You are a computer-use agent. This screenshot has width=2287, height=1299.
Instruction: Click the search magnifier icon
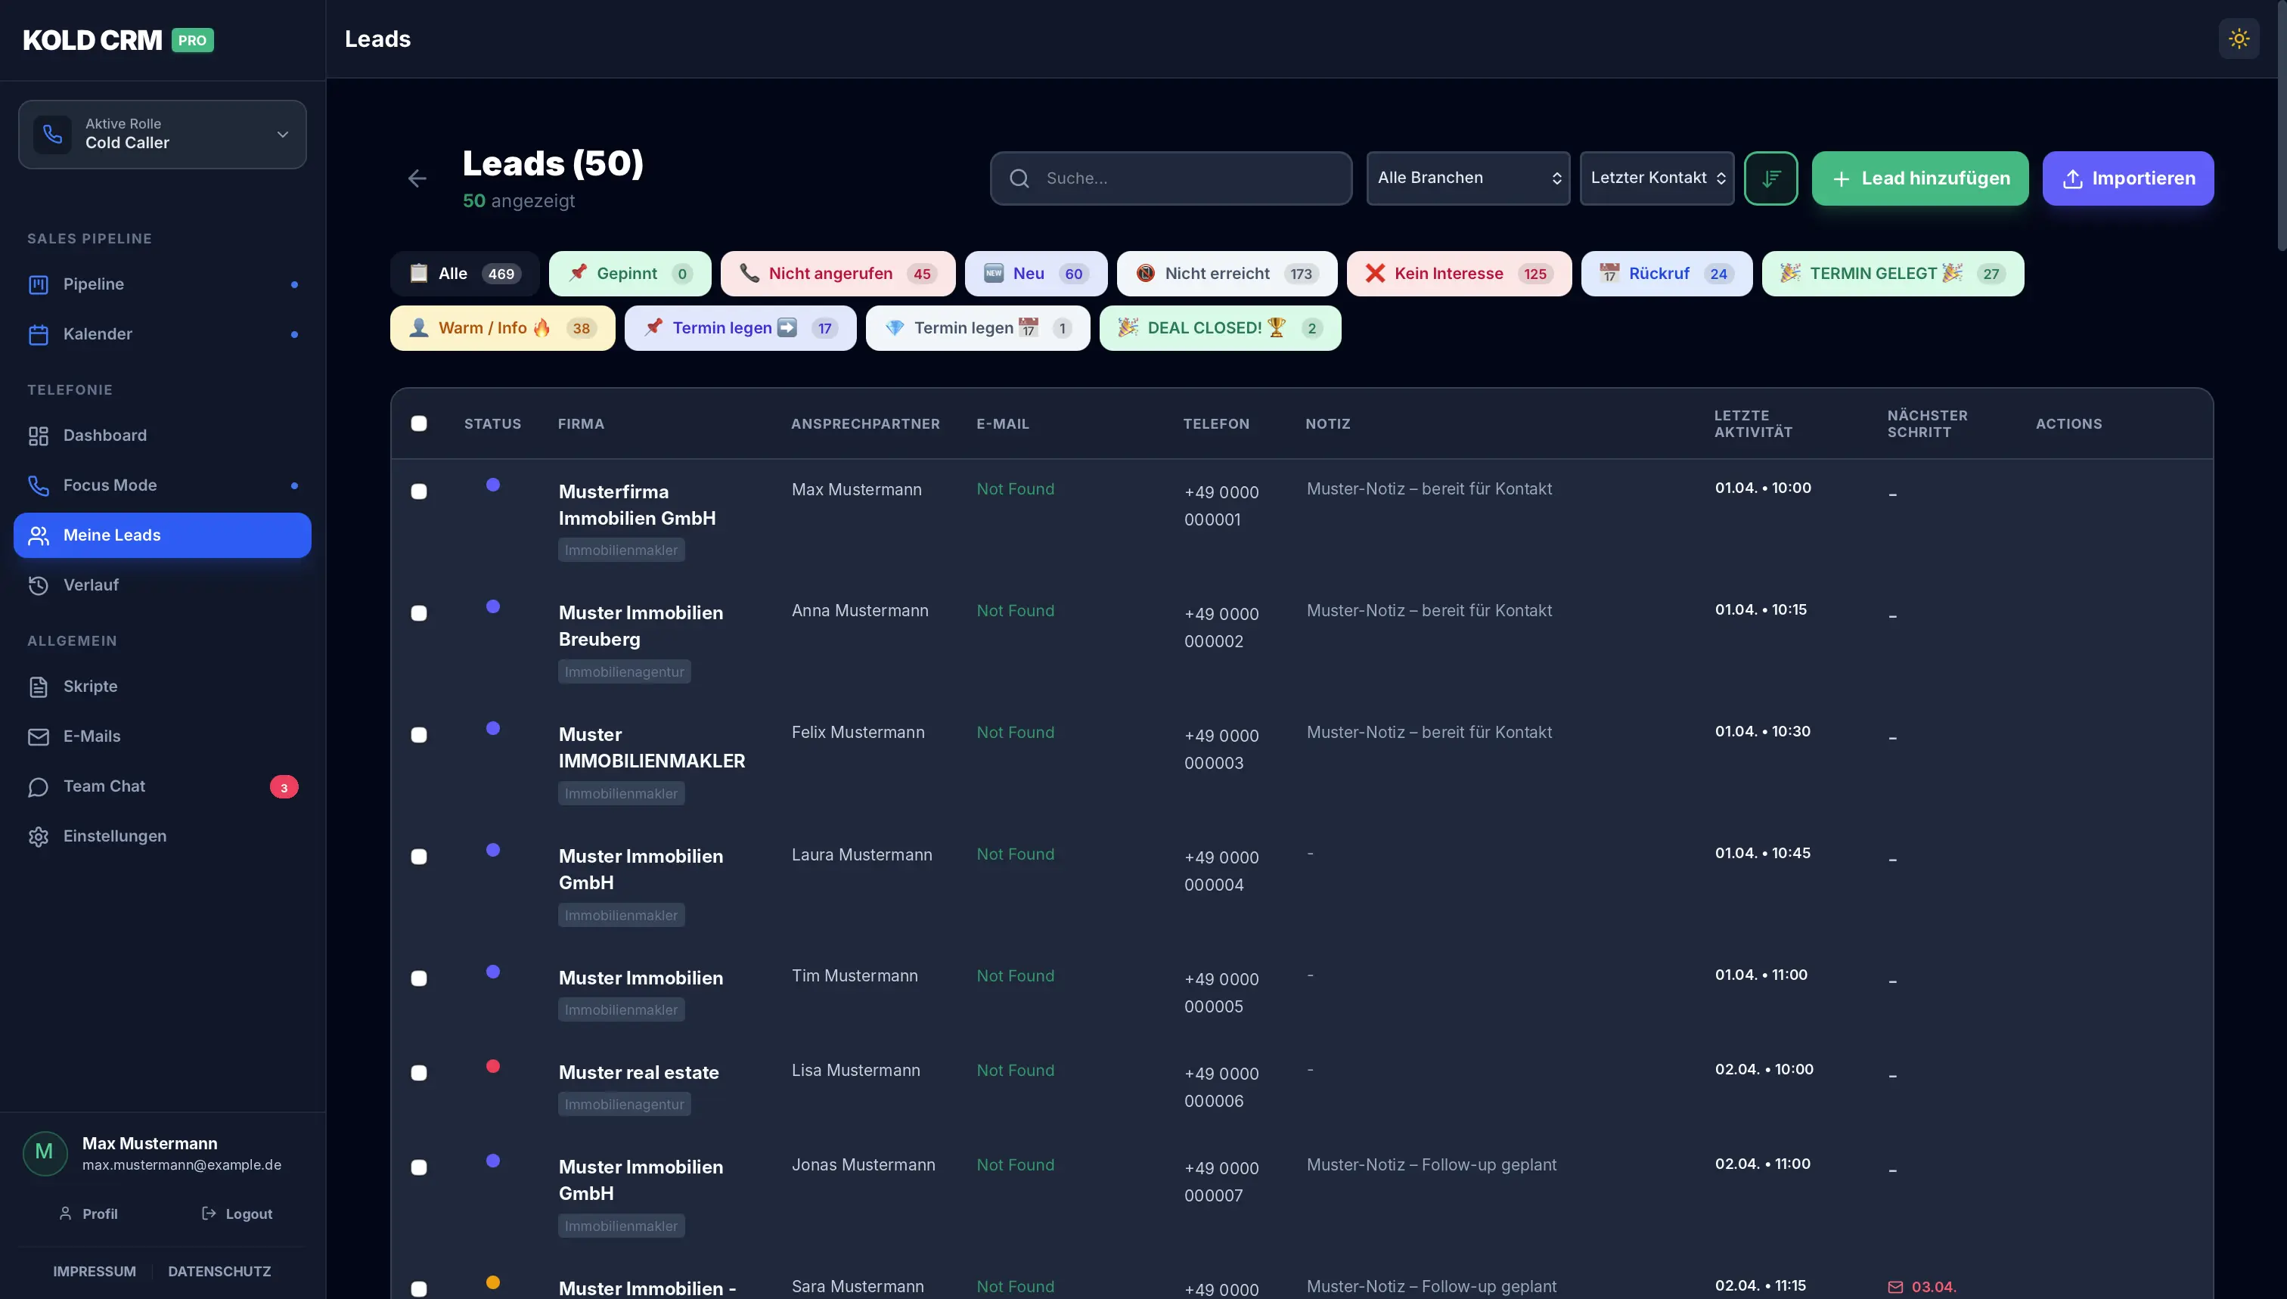click(1019, 178)
